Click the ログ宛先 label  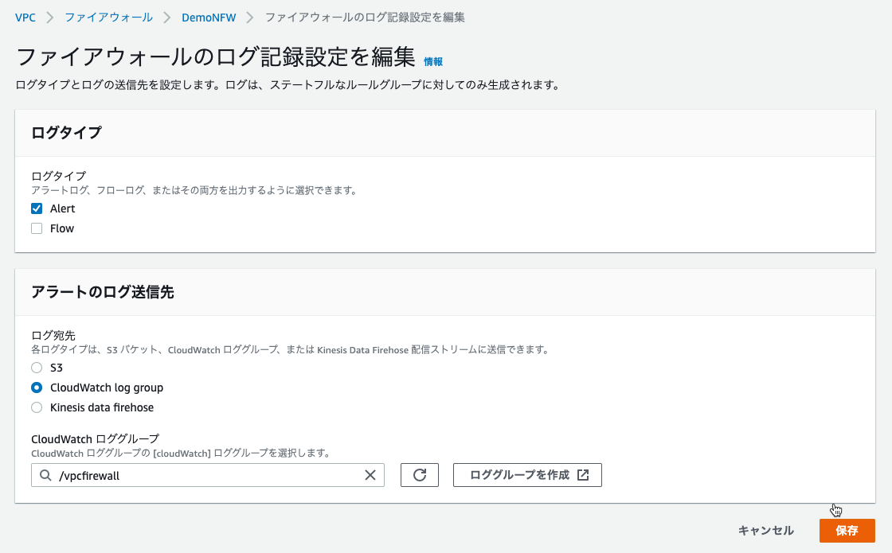point(53,335)
